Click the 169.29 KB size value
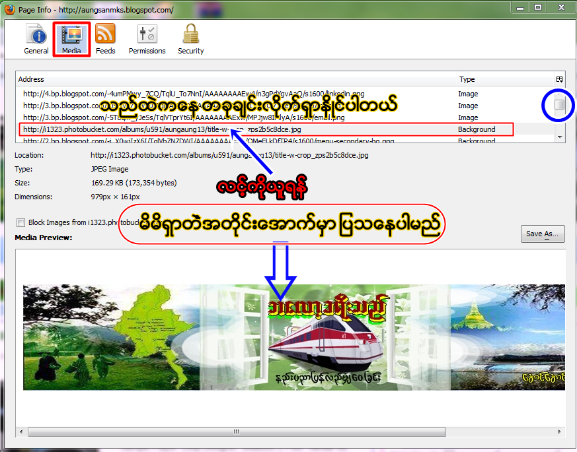Viewport: 577px width, 452px height. click(x=134, y=183)
